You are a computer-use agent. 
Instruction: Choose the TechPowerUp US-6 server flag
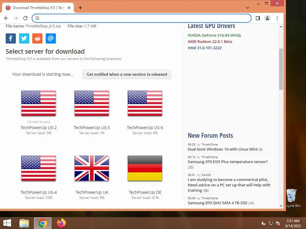point(145,103)
